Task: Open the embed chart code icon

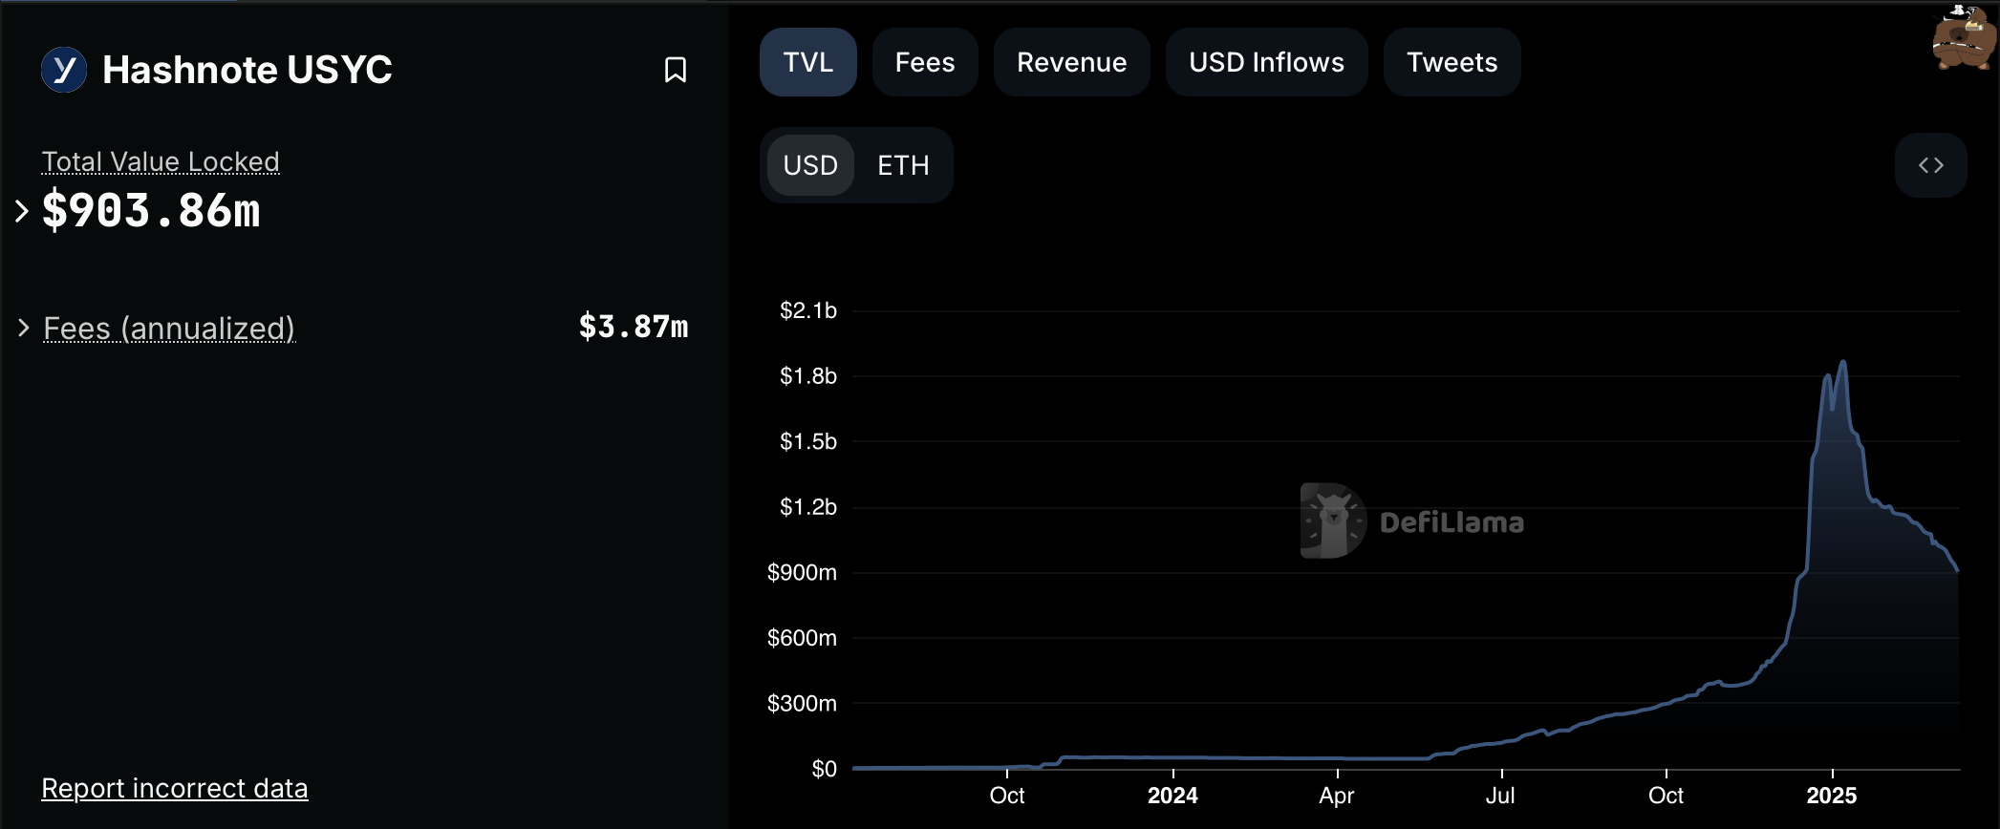Action: [x=1930, y=165]
